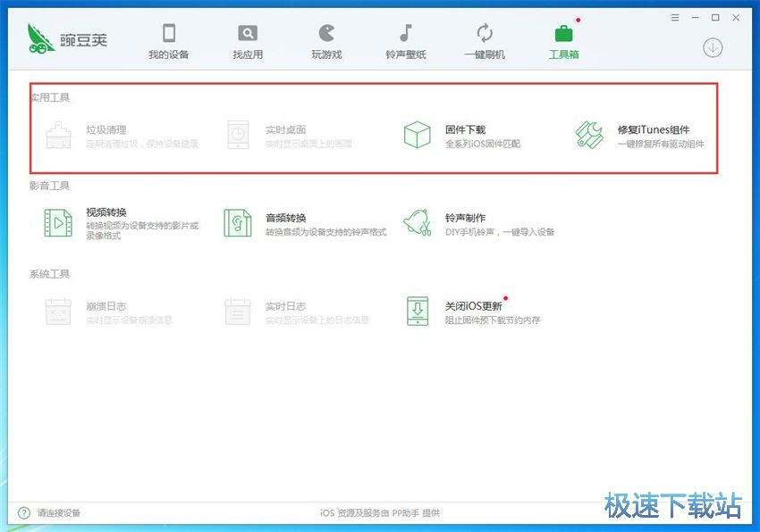Open 固件下载 tool title
This screenshot has height=532, width=760.
[x=465, y=129]
